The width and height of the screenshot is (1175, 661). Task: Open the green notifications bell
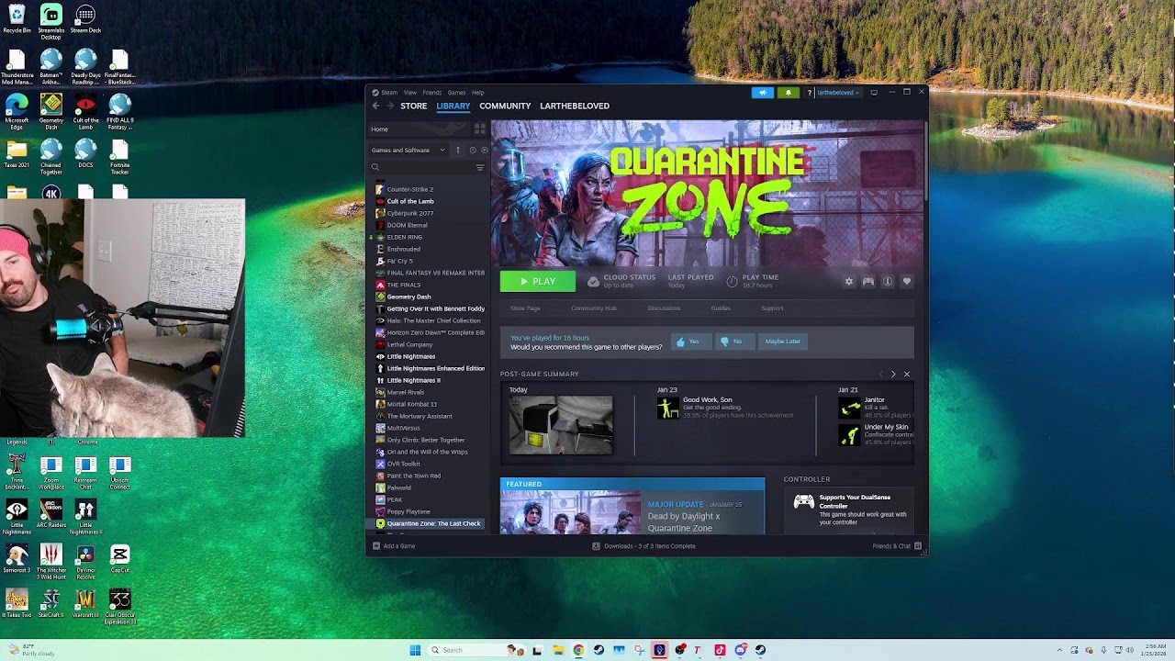point(788,92)
